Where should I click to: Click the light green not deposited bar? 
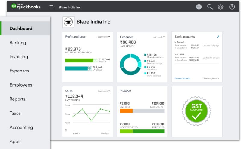[126, 131]
